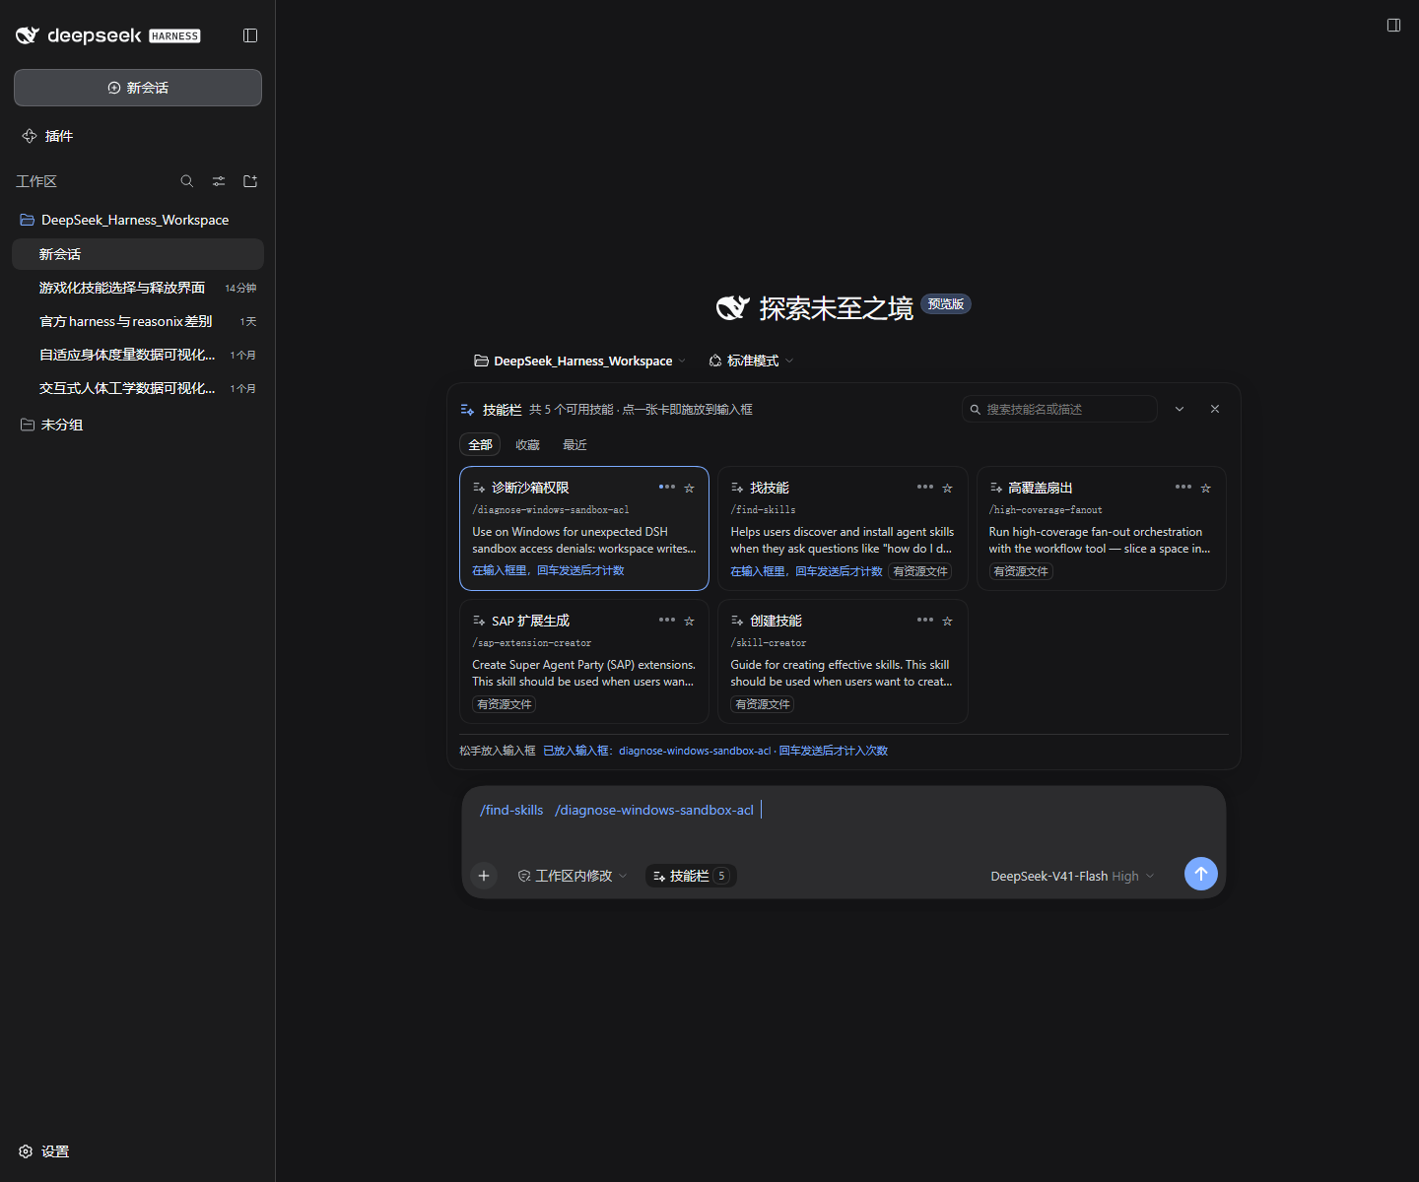Open the DeepSeek_Harness_Workspace selector dropdown
The image size is (1419, 1182).
coord(579,361)
